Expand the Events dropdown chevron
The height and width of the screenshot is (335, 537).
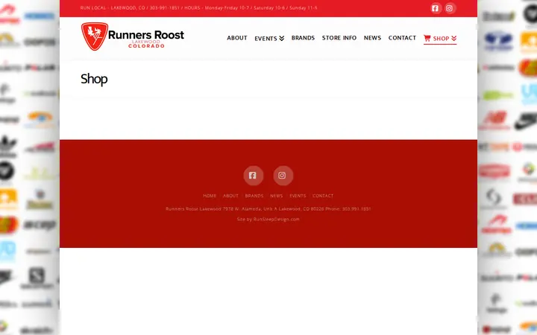[281, 38]
